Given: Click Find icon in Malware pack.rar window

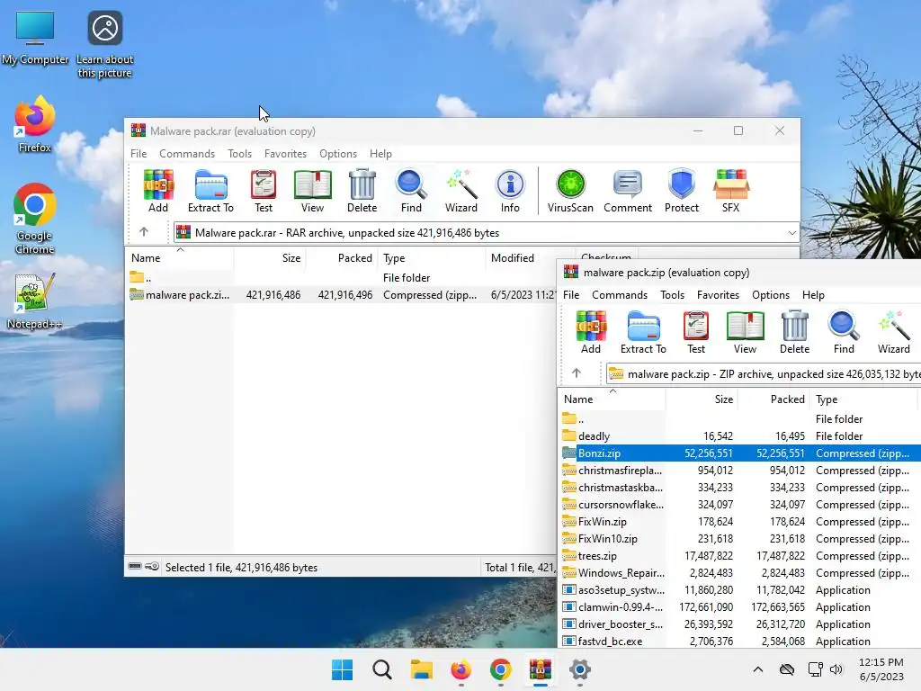Looking at the screenshot, I should 411,191.
